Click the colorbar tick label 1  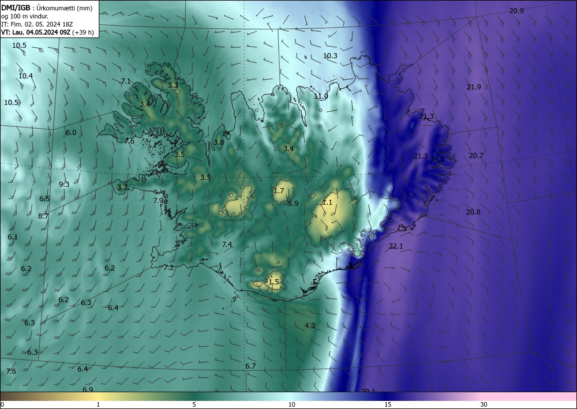pos(98,404)
